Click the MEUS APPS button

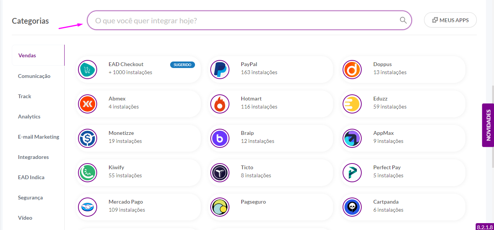tap(450, 20)
